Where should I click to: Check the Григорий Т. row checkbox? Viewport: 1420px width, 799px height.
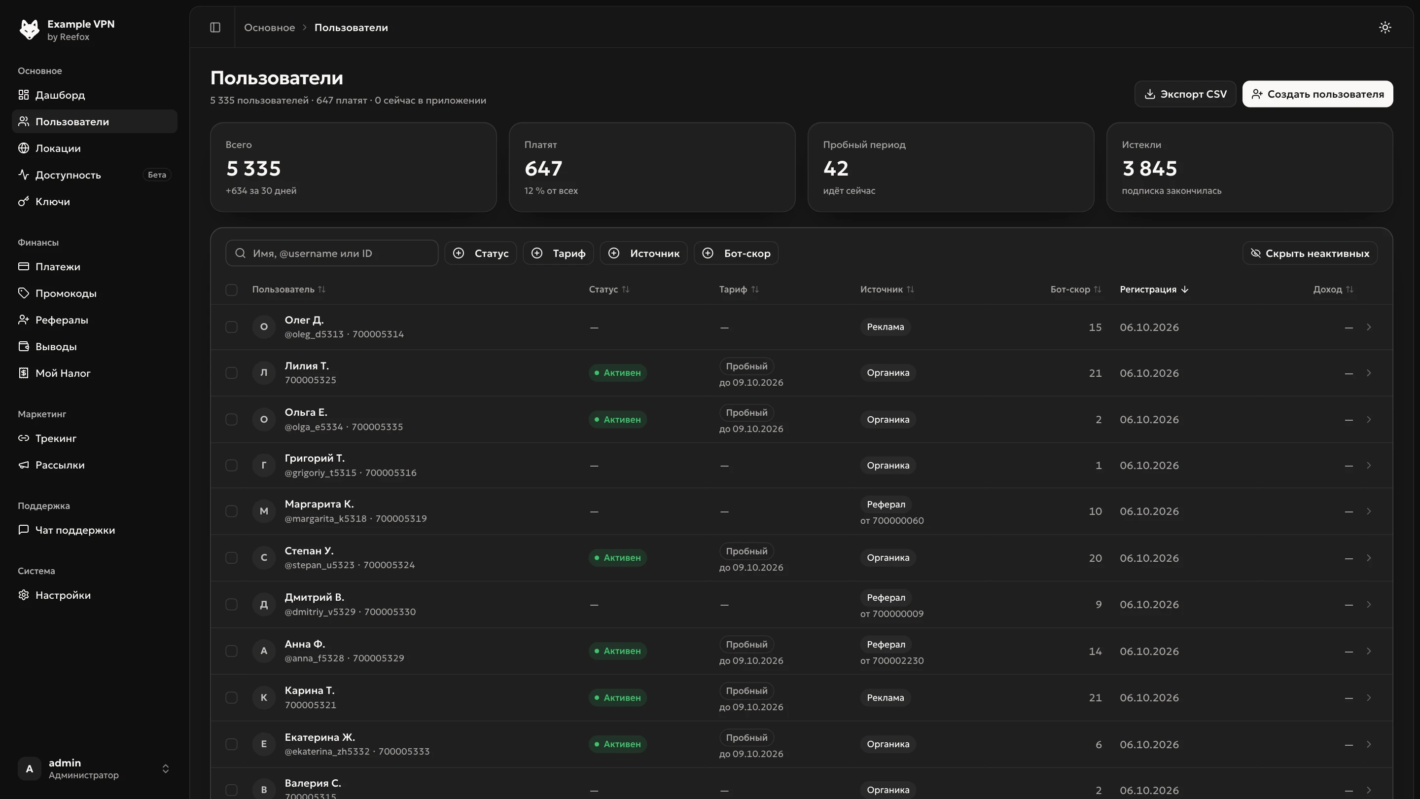(x=232, y=466)
